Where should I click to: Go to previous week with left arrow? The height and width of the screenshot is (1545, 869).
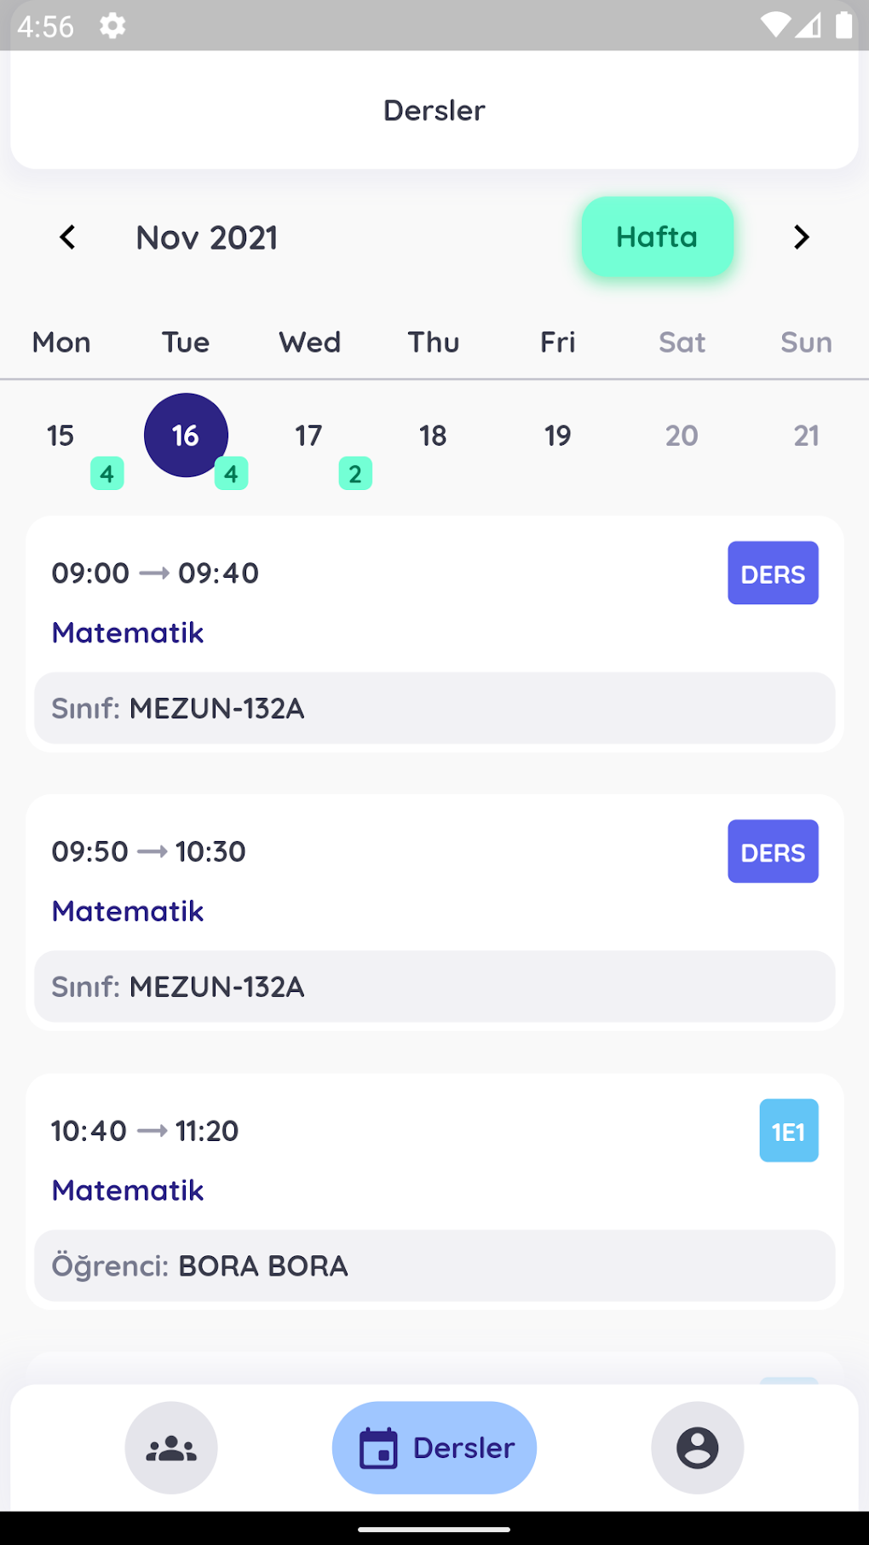coord(68,238)
